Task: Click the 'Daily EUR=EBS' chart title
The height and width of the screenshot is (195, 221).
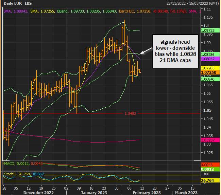Action: [18, 3]
